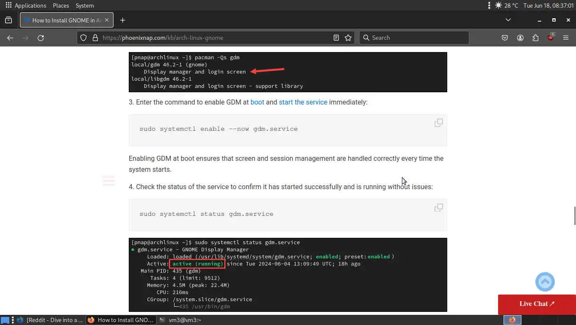This screenshot has width=576, height=325.
Task: Focus the browser Search box
Action: point(414,38)
